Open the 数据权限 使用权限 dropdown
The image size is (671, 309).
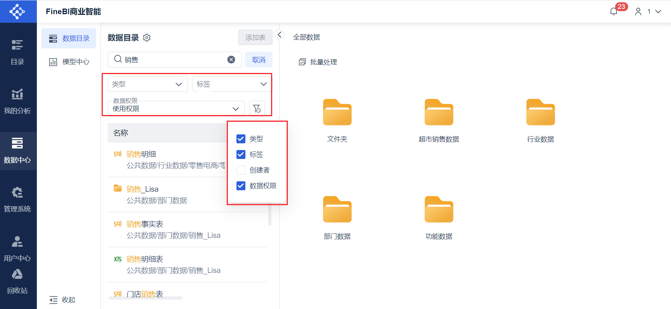176,108
